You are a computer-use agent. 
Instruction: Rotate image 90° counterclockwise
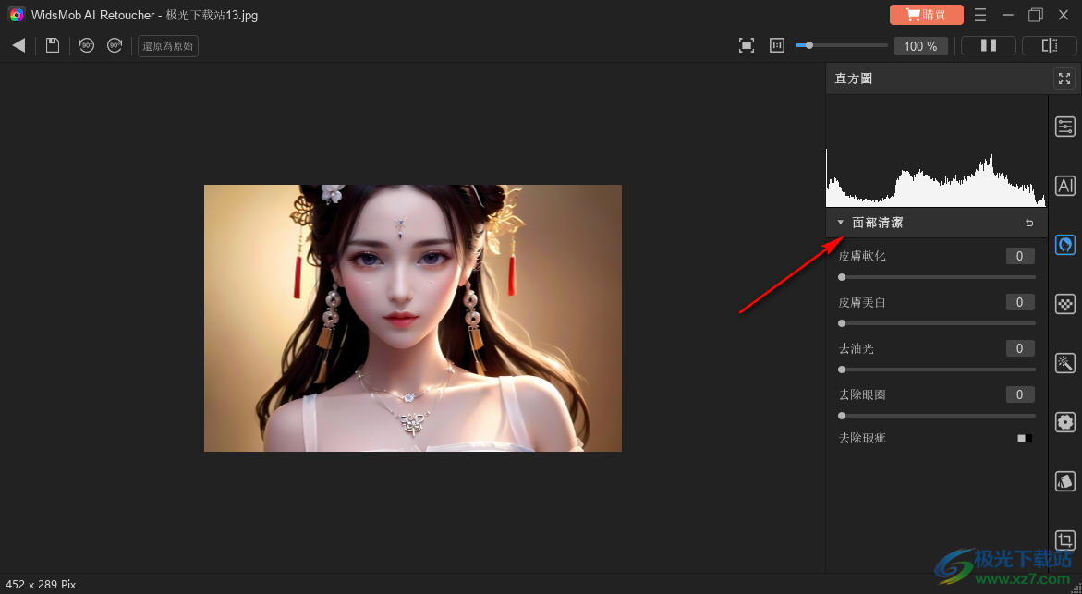tap(86, 45)
